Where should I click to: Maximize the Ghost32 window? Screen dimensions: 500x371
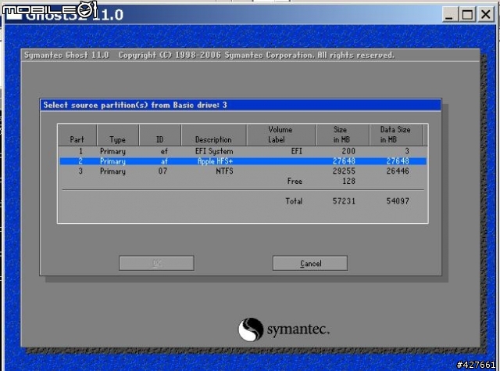(467, 14)
